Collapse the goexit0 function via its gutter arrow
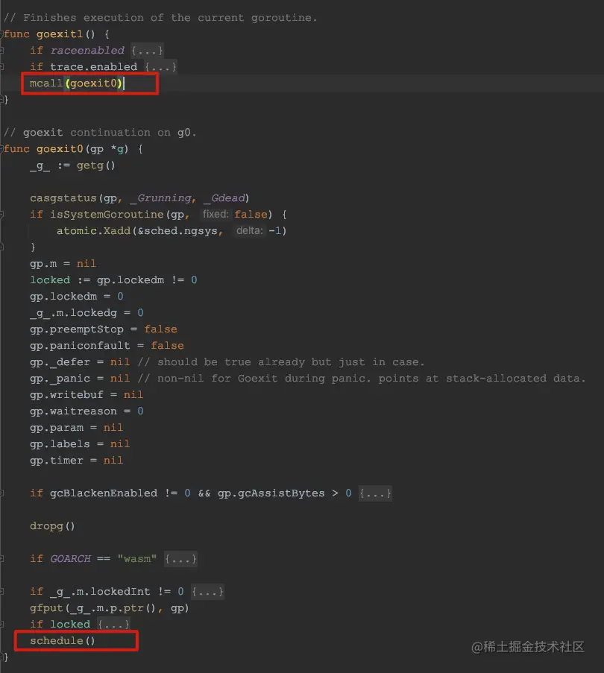604x673 pixels. pos(3,148)
